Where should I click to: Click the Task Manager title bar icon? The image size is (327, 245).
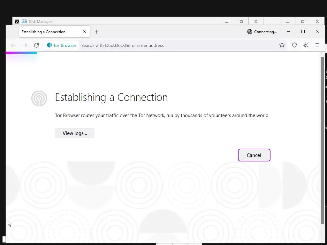24,21
